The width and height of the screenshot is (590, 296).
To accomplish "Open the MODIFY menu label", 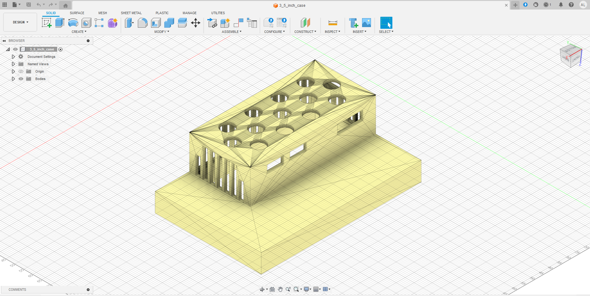I will [x=161, y=32].
